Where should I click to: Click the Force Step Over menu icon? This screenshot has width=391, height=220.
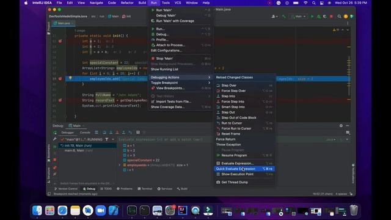(x=218, y=91)
